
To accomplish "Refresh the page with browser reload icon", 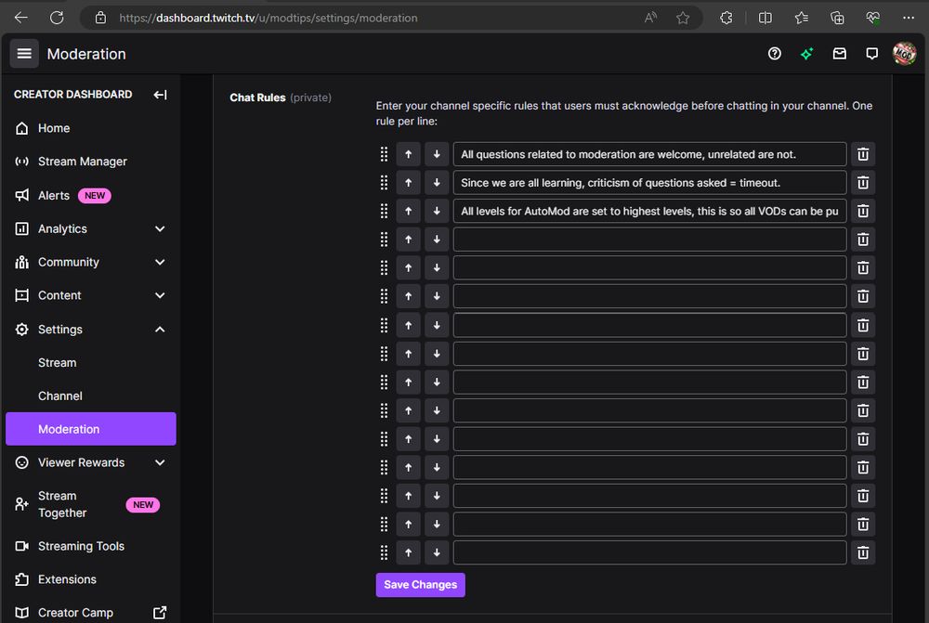I will 59,17.
